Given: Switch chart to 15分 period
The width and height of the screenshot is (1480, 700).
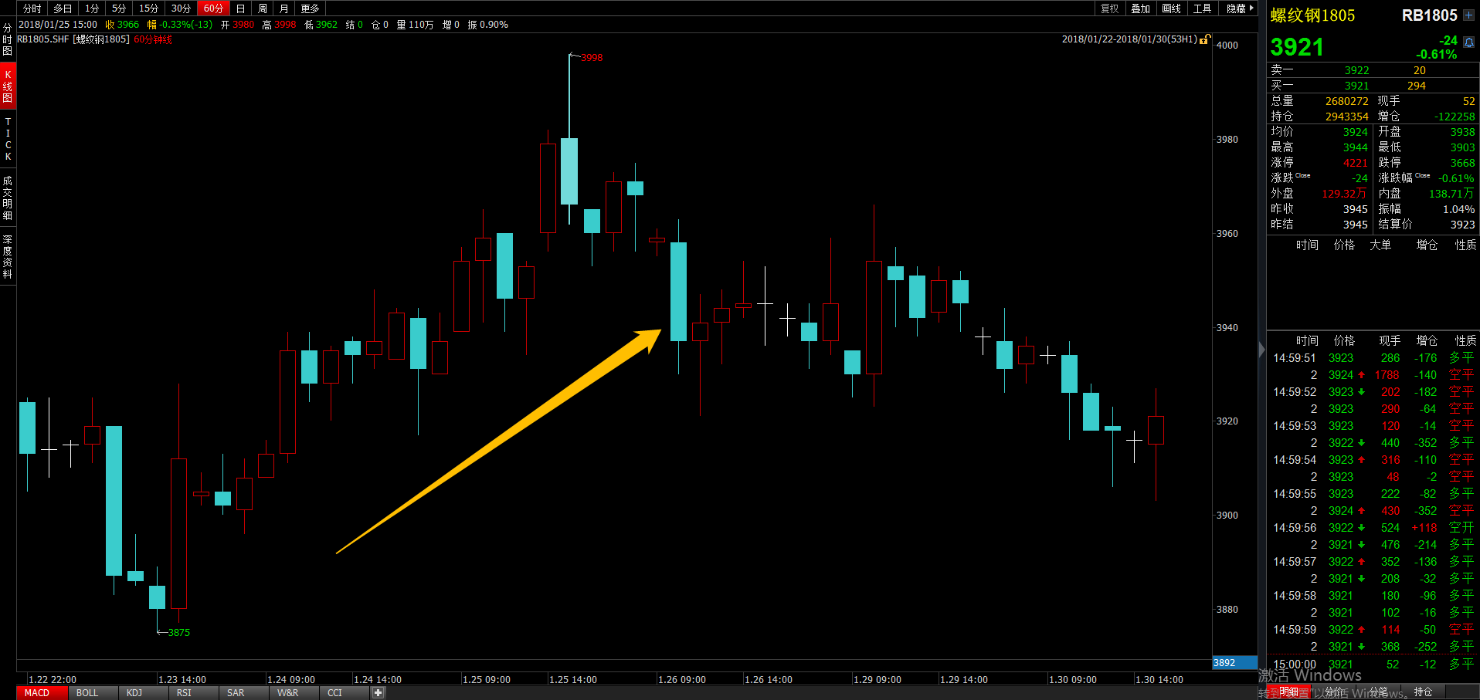Looking at the screenshot, I should click(x=148, y=8).
